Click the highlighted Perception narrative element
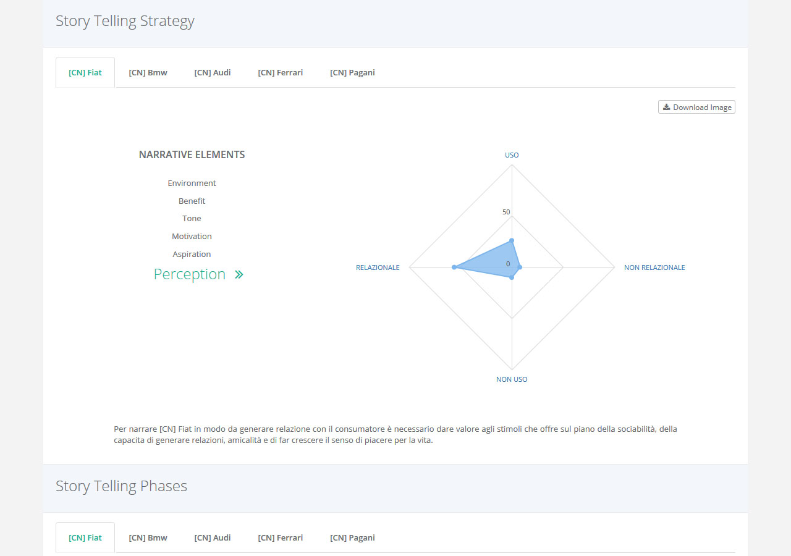 tap(190, 274)
